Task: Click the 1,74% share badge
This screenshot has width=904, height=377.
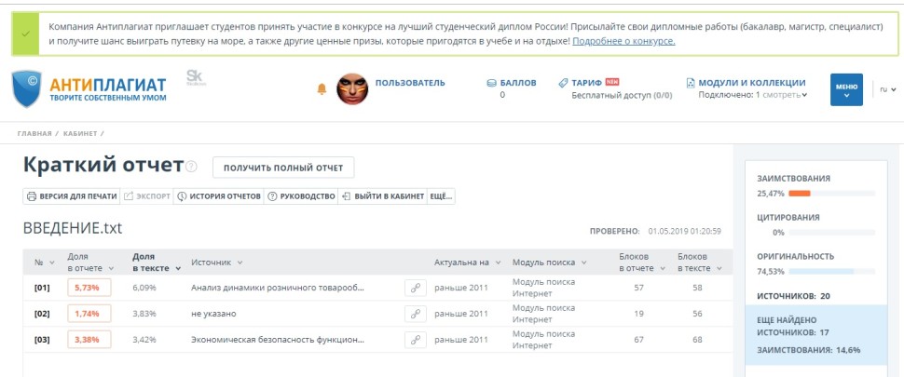Action: point(89,314)
